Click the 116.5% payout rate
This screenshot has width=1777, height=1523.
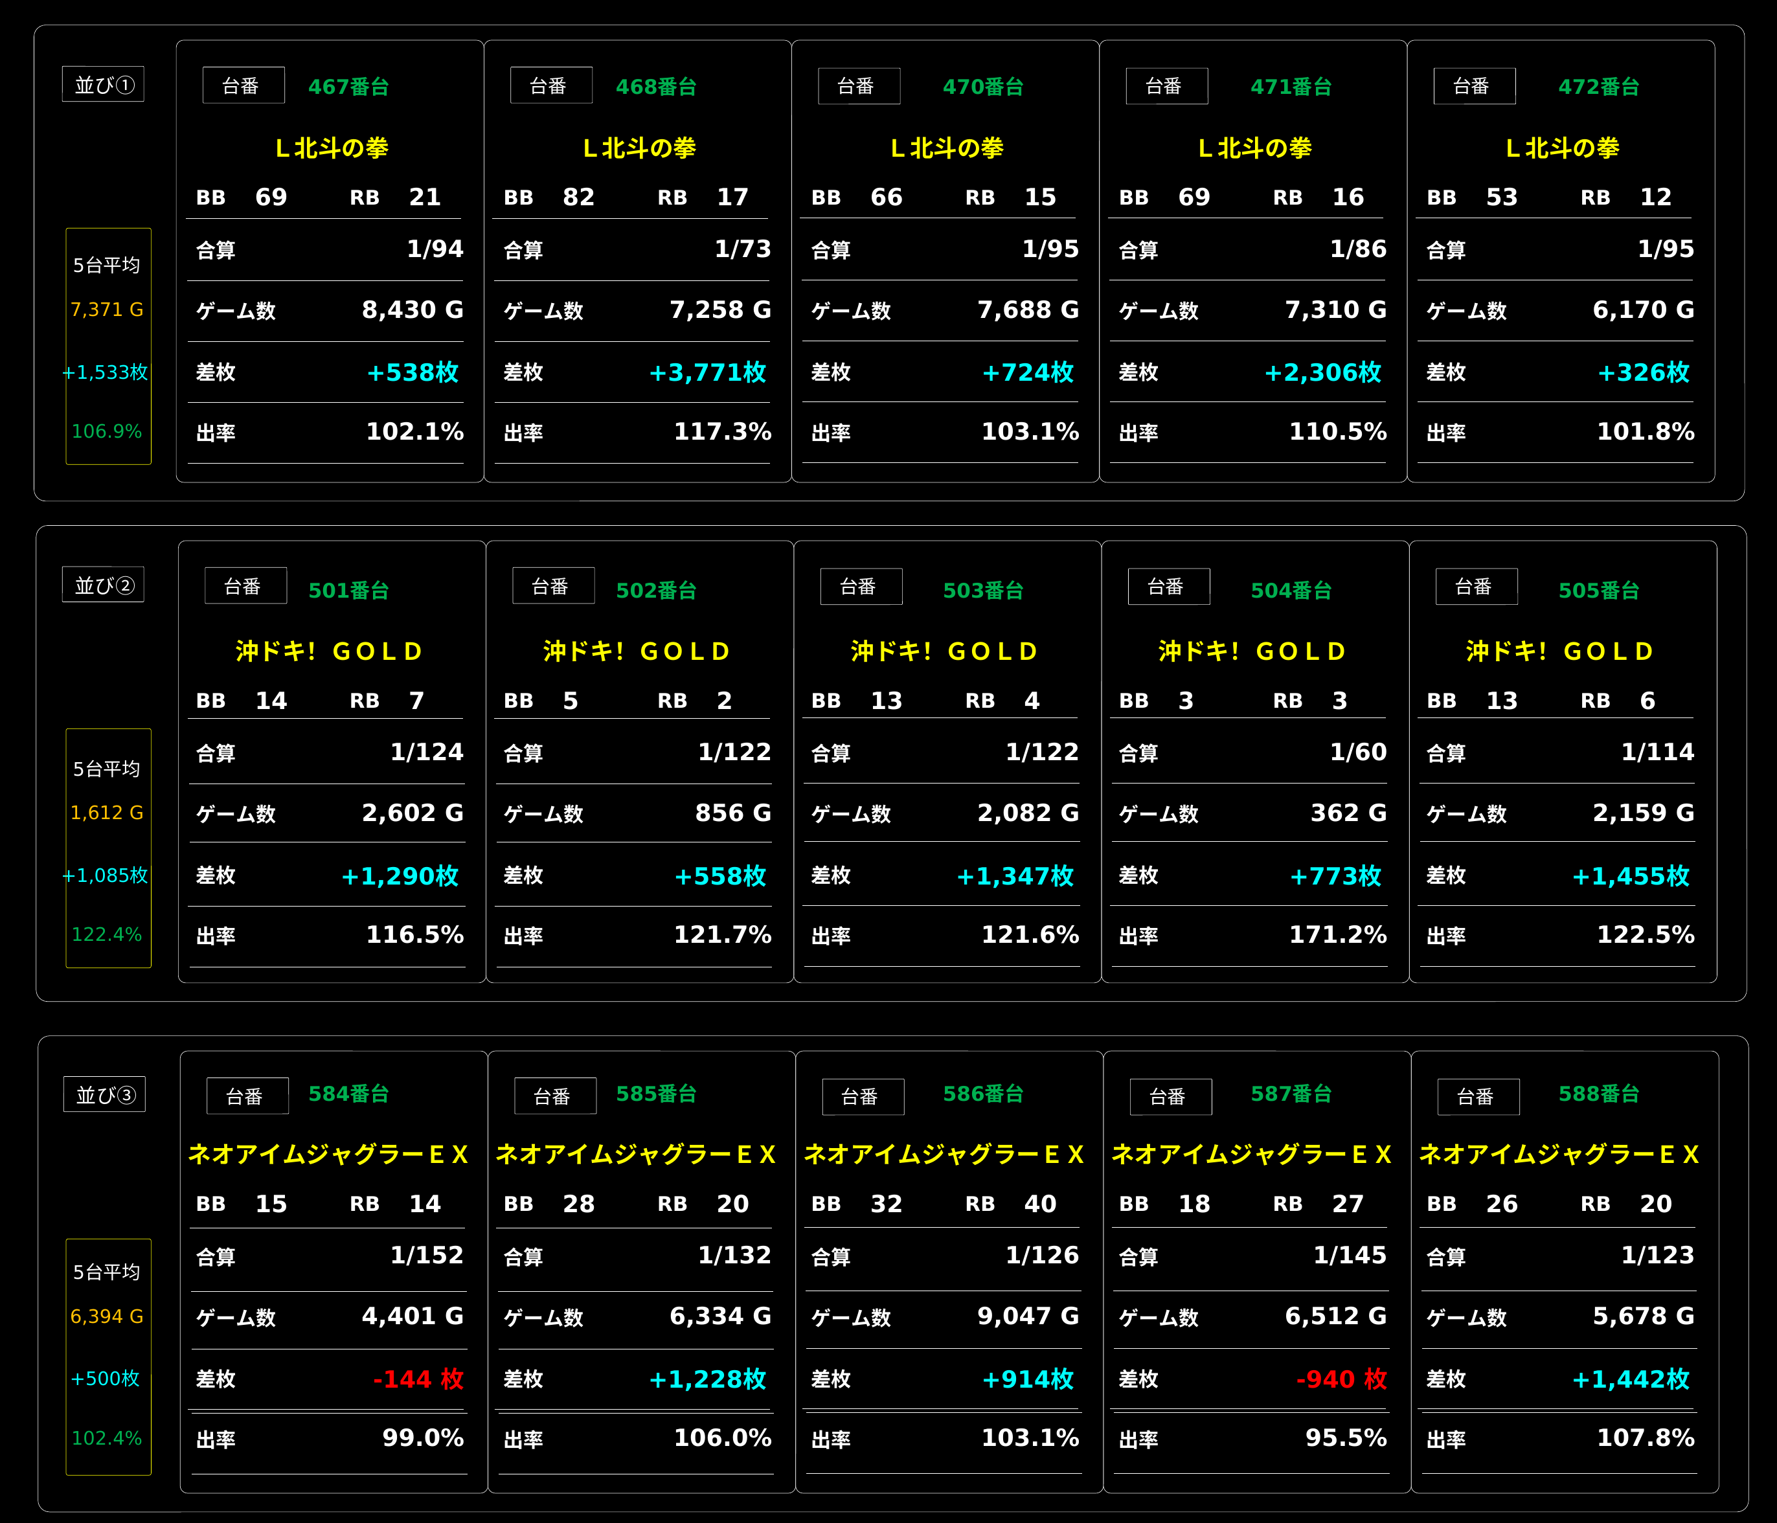[x=415, y=935]
